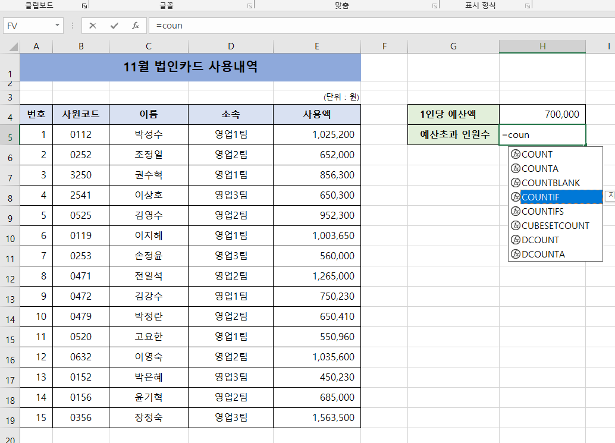
Task: Select column A header
Action: point(36,46)
